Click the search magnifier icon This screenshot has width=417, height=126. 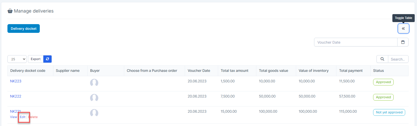[382, 59]
